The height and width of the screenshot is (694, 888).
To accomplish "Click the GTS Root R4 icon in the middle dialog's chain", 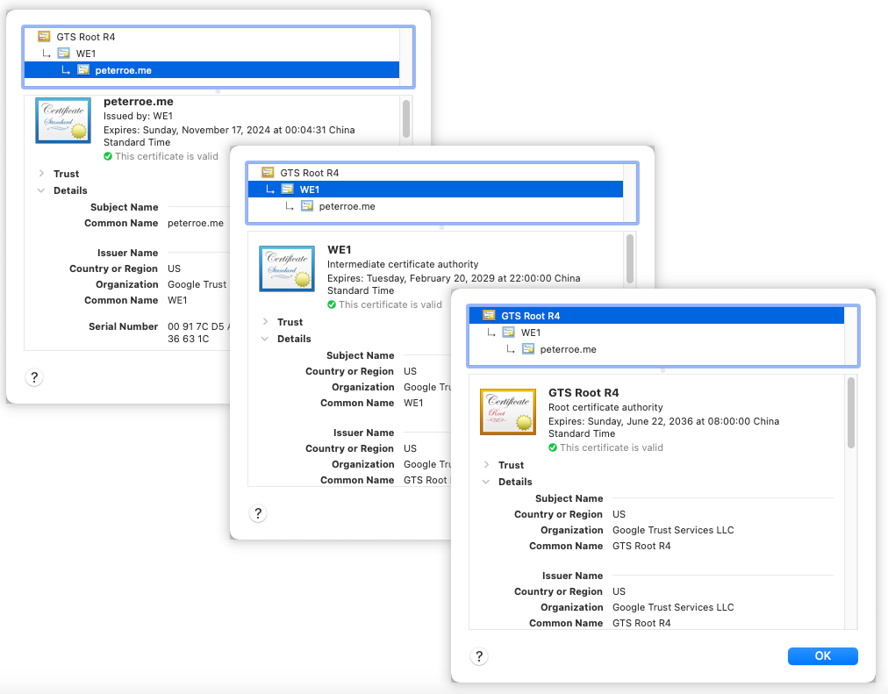I will click(x=268, y=173).
